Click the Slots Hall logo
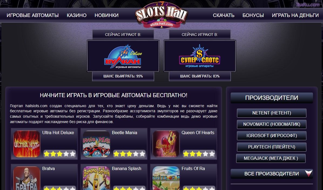 pyautogui.click(x=161, y=15)
